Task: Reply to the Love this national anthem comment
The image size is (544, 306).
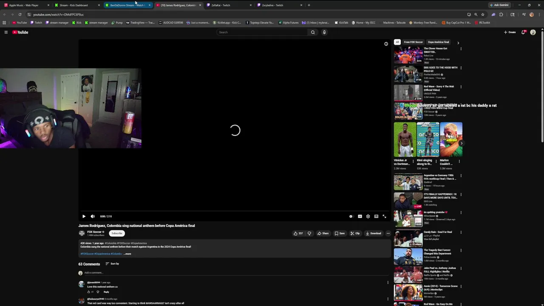Action: click(x=106, y=292)
